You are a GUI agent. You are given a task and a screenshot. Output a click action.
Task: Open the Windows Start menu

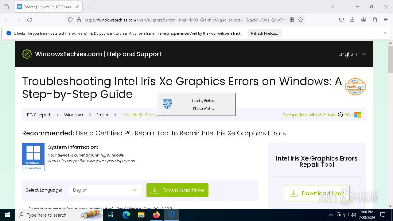pyautogui.click(x=7, y=215)
